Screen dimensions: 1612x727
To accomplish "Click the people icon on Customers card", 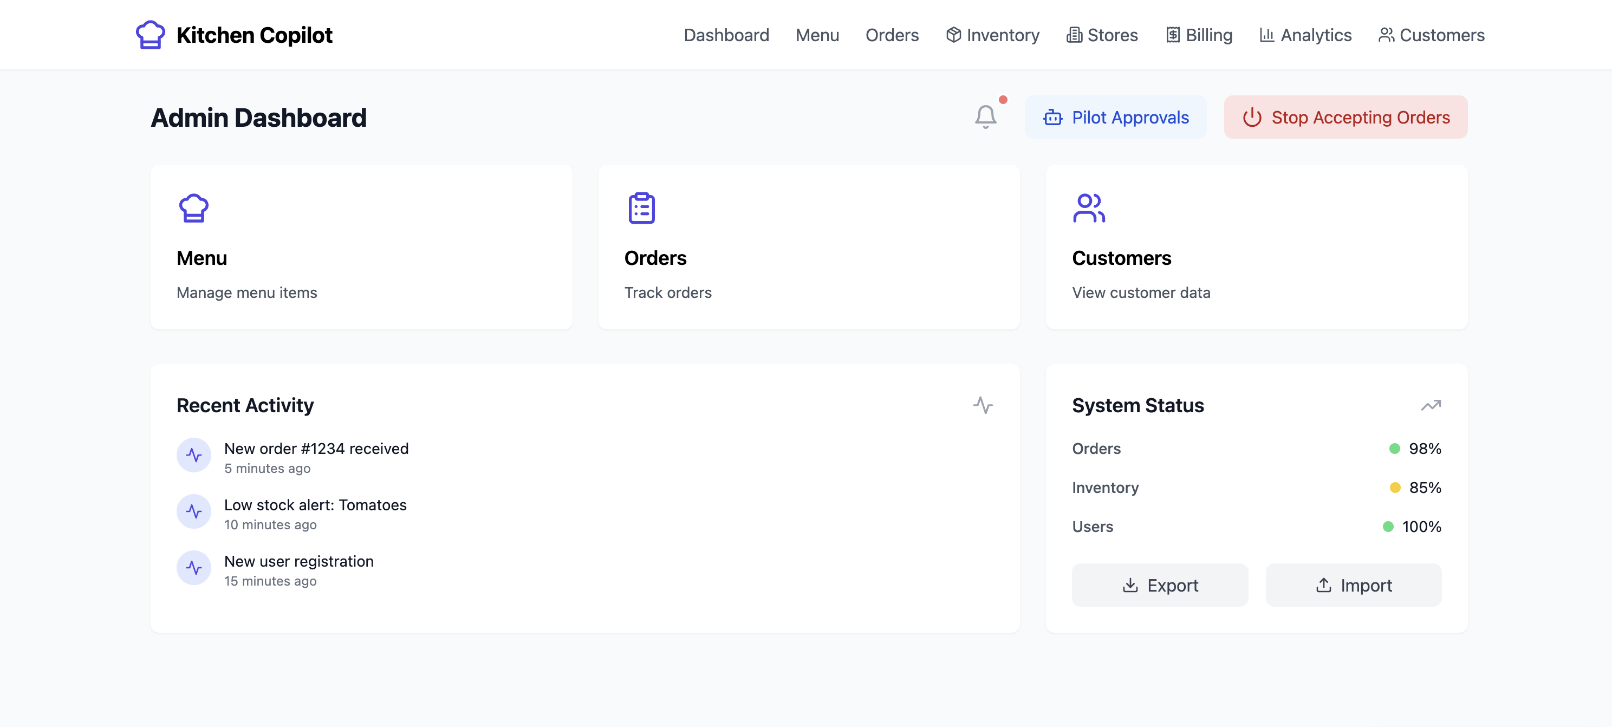I will click(x=1088, y=207).
